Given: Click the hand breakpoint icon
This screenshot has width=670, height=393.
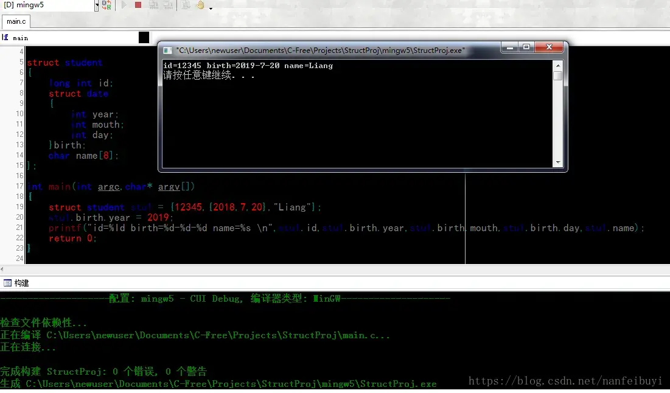Looking at the screenshot, I should tap(200, 5).
